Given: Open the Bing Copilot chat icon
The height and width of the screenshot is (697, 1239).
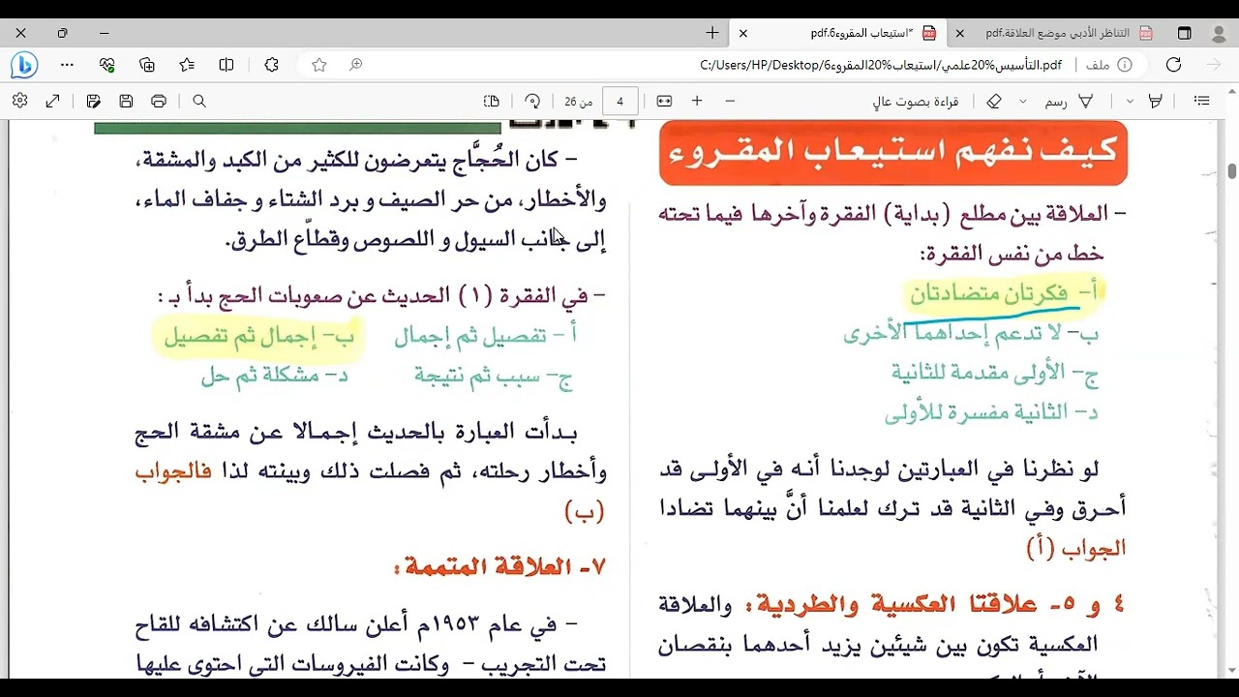Looking at the screenshot, I should (x=23, y=65).
